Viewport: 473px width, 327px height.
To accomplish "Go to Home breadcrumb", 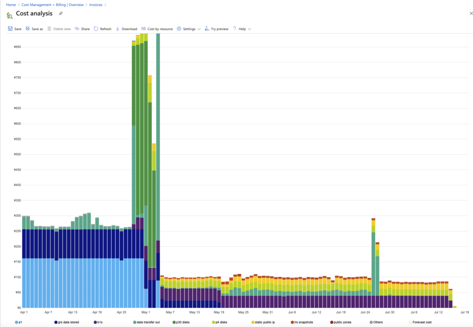I will click(x=11, y=5).
